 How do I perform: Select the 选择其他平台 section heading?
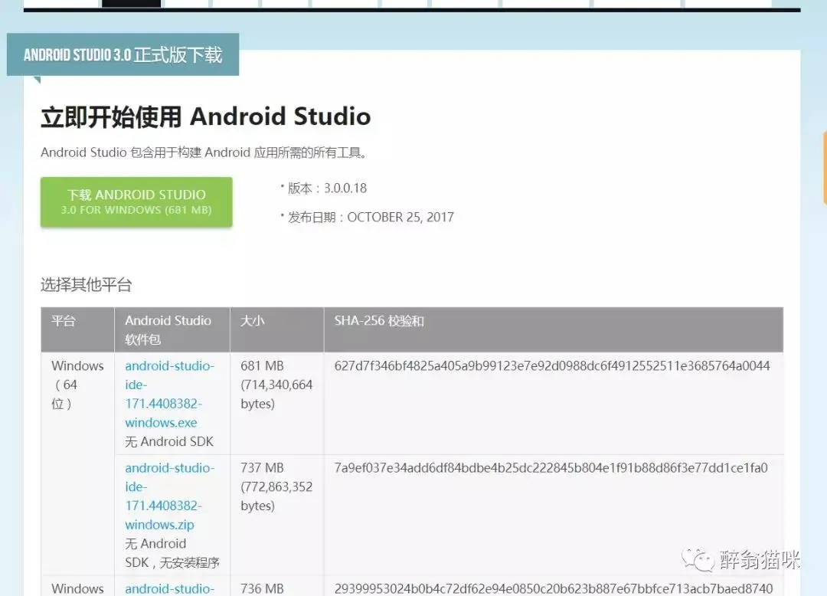(86, 285)
